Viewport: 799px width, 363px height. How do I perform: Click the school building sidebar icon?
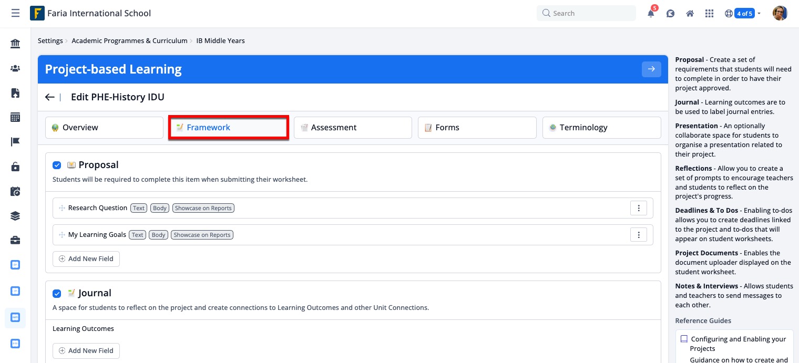[x=15, y=44]
